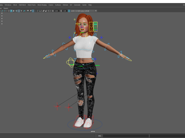Select blue wrist ring on left-side arm
185x138 pixels.
(54, 53)
